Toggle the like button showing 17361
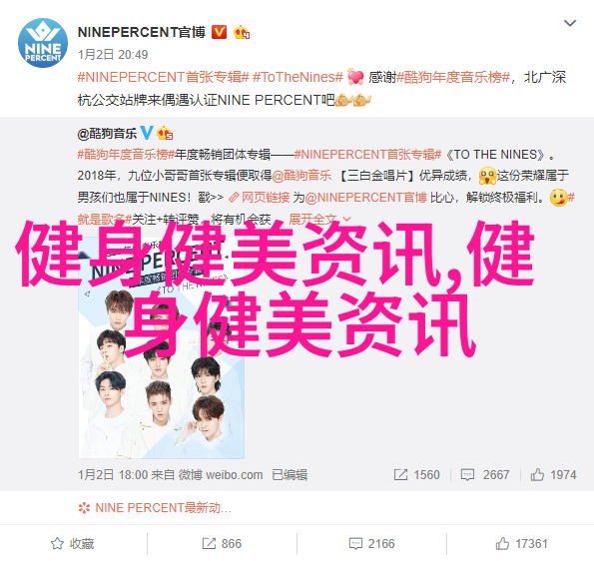594x561 pixels. pyautogui.click(x=522, y=544)
